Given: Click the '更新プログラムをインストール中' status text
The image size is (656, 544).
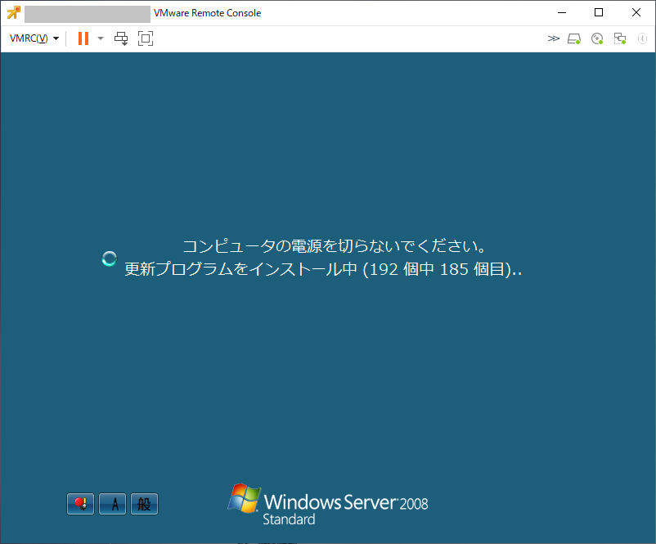Looking at the screenshot, I should 241,269.
